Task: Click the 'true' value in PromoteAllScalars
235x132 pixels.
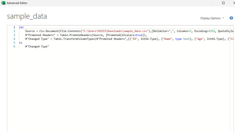Action: pyautogui.click(x=139, y=35)
